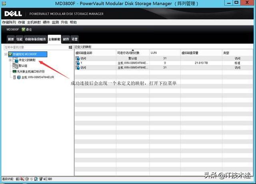
Task: Click the disk icon in the 默认组 访问 row
Action: click(x=77, y=58)
